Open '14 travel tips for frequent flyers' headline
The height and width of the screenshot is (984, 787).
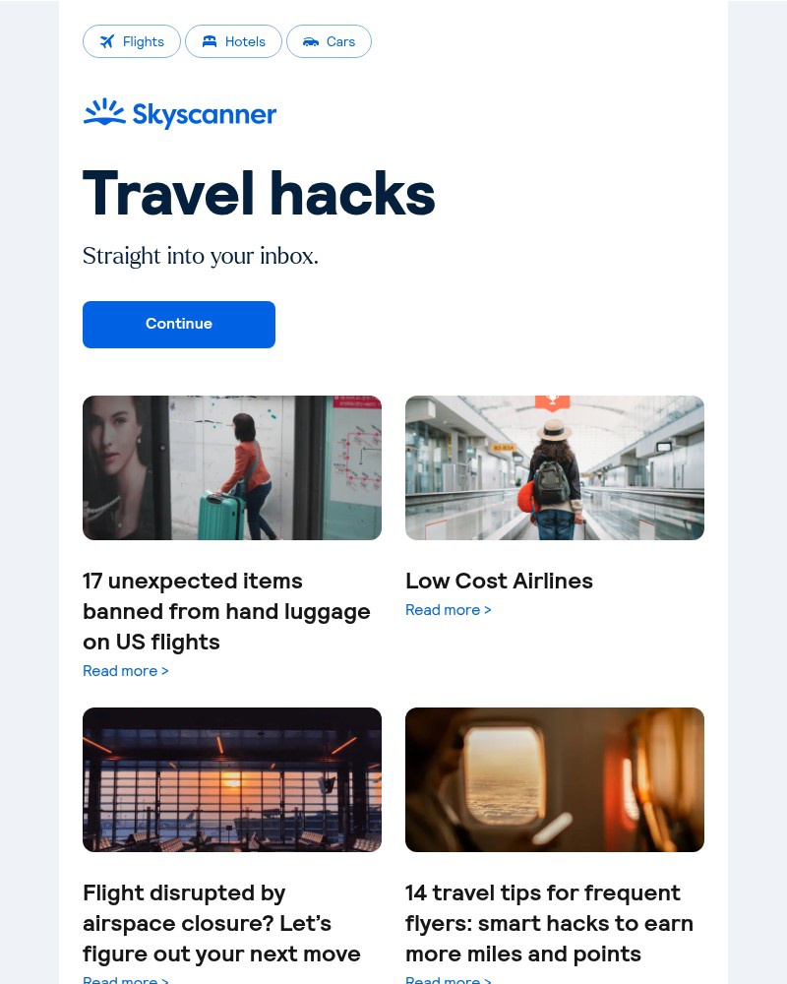coord(549,923)
